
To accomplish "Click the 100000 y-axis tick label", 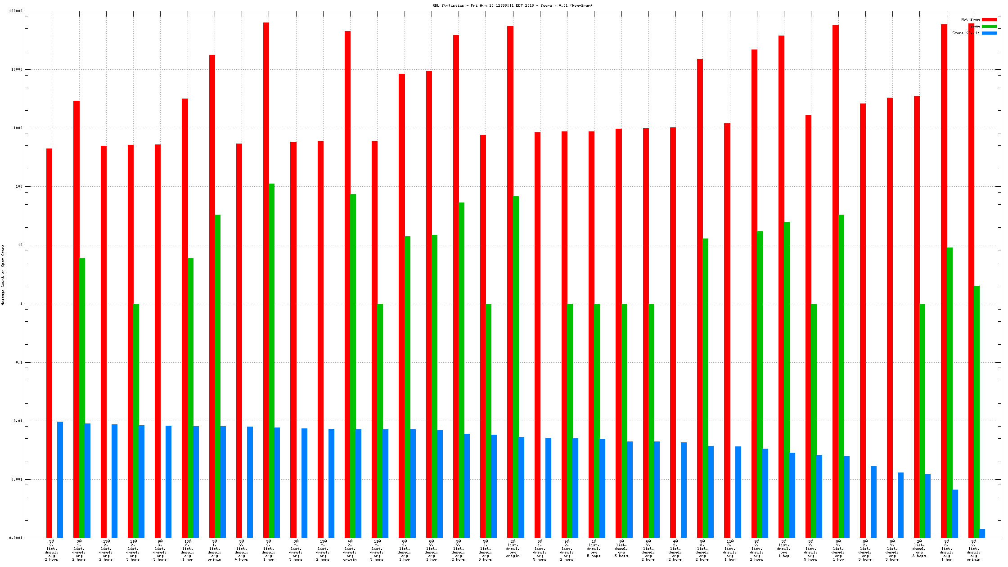I will pos(16,11).
